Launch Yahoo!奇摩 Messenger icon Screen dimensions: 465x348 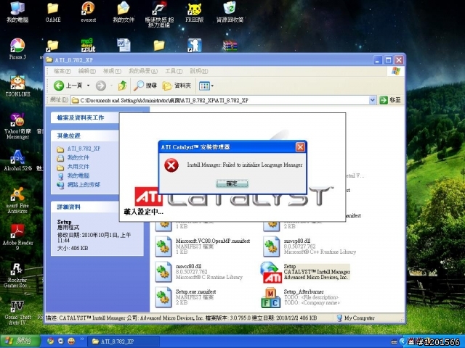(17, 126)
